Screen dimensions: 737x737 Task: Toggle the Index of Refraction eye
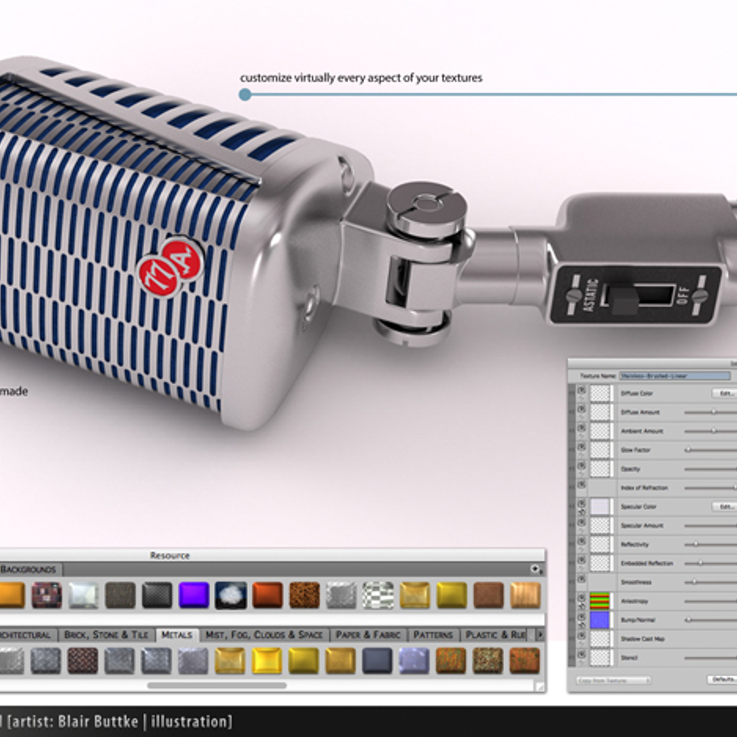coord(581,485)
